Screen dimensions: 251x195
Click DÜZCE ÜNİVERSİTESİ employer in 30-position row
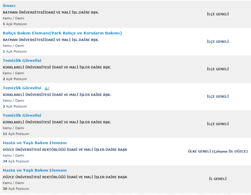point(65,177)
